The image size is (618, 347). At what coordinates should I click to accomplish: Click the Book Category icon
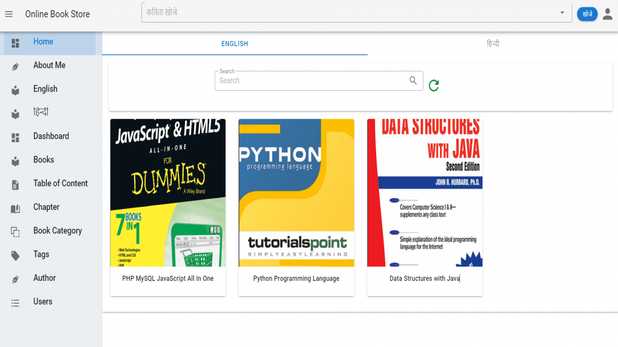(x=15, y=232)
